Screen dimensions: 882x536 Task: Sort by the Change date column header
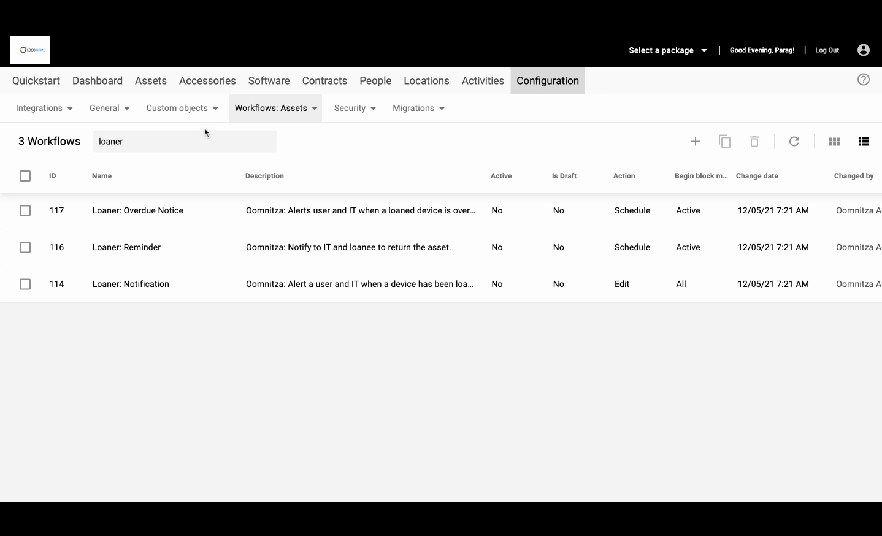tap(757, 176)
